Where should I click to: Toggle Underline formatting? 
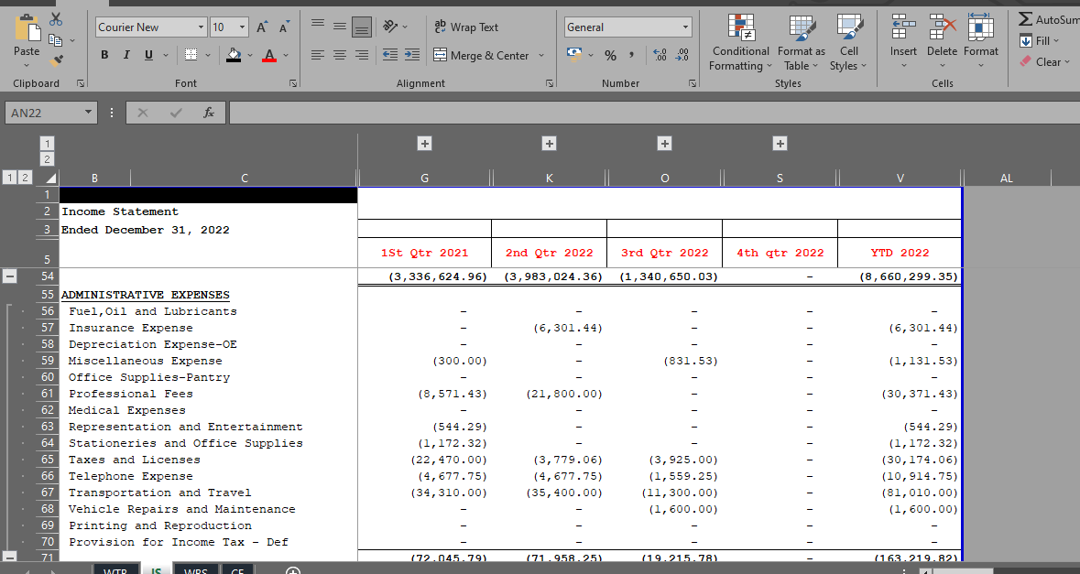(x=148, y=54)
